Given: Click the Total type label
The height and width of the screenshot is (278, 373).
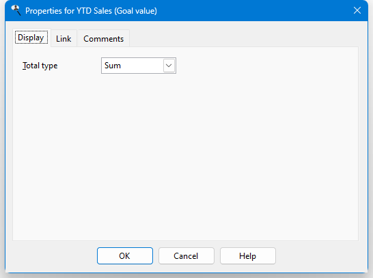Looking at the screenshot, I should (x=40, y=66).
